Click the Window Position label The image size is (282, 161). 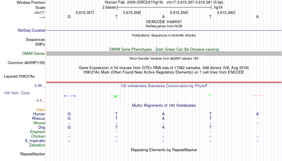point(31,2)
